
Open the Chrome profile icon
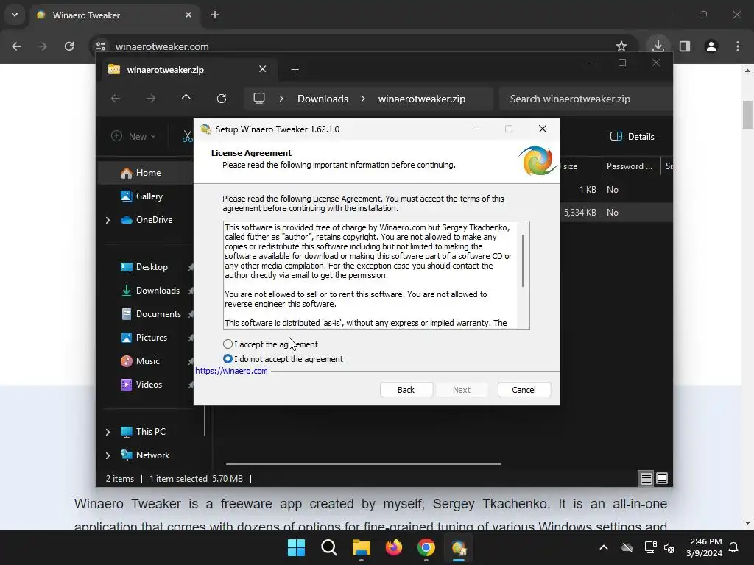click(x=711, y=46)
